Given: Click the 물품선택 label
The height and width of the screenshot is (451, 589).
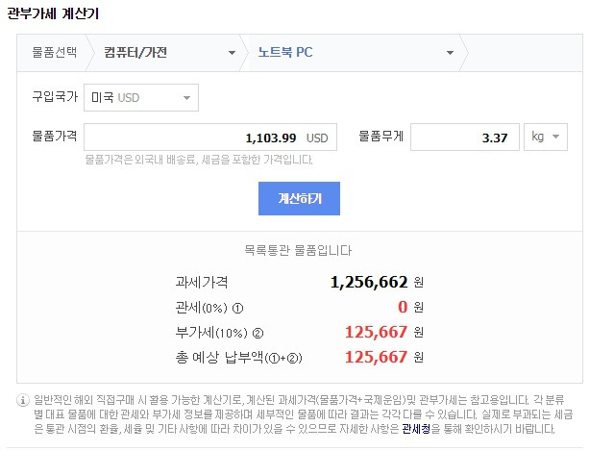Looking at the screenshot, I should [x=55, y=52].
